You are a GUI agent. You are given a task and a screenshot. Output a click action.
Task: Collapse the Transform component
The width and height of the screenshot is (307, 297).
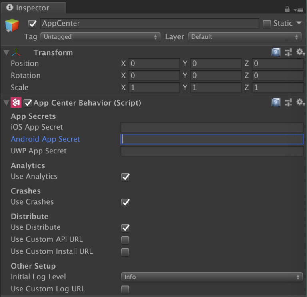pos(6,52)
